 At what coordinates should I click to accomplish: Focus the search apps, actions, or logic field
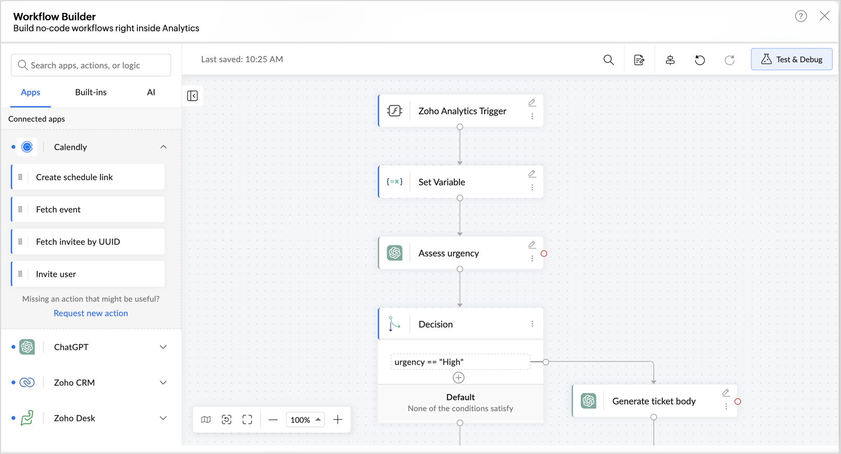tap(91, 65)
